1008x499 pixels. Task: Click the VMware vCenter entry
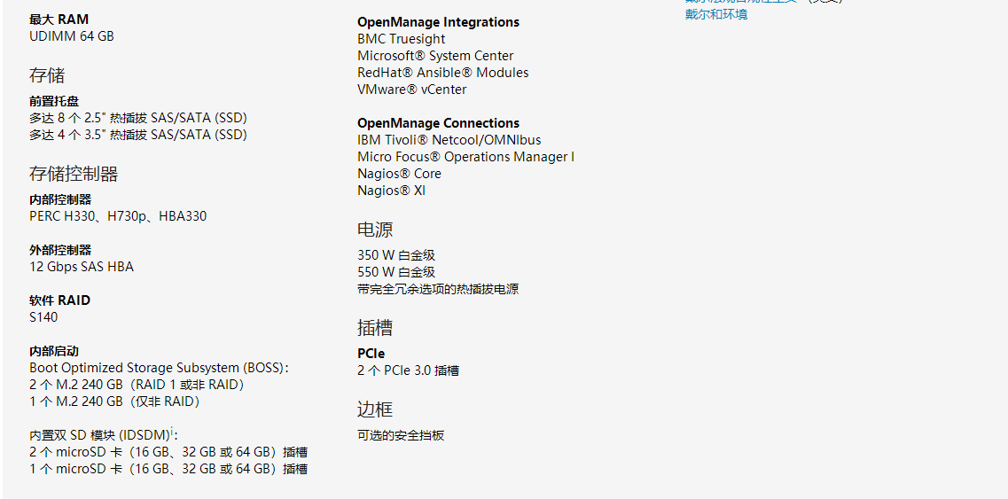[412, 90]
